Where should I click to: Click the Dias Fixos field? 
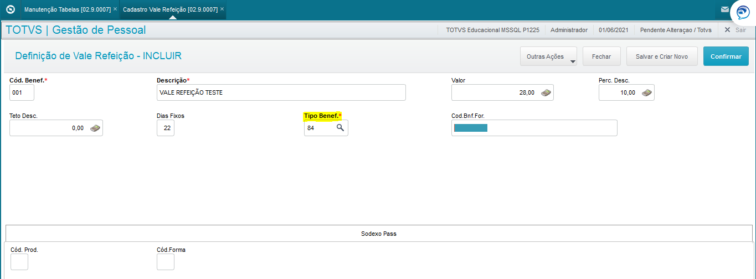coord(166,128)
